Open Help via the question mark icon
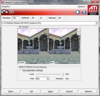Viewport: 100px width, 96px height. click(x=84, y=12)
